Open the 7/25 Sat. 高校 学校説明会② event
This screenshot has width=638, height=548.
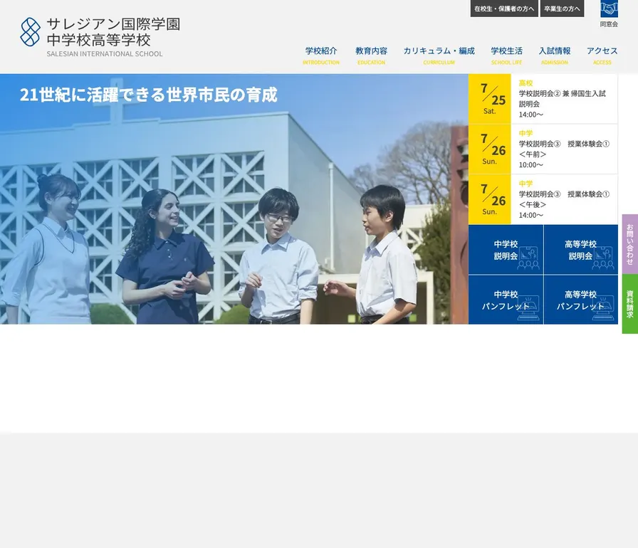click(543, 99)
